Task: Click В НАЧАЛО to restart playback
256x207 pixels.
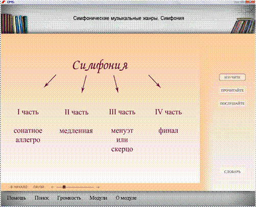Action: (19, 187)
